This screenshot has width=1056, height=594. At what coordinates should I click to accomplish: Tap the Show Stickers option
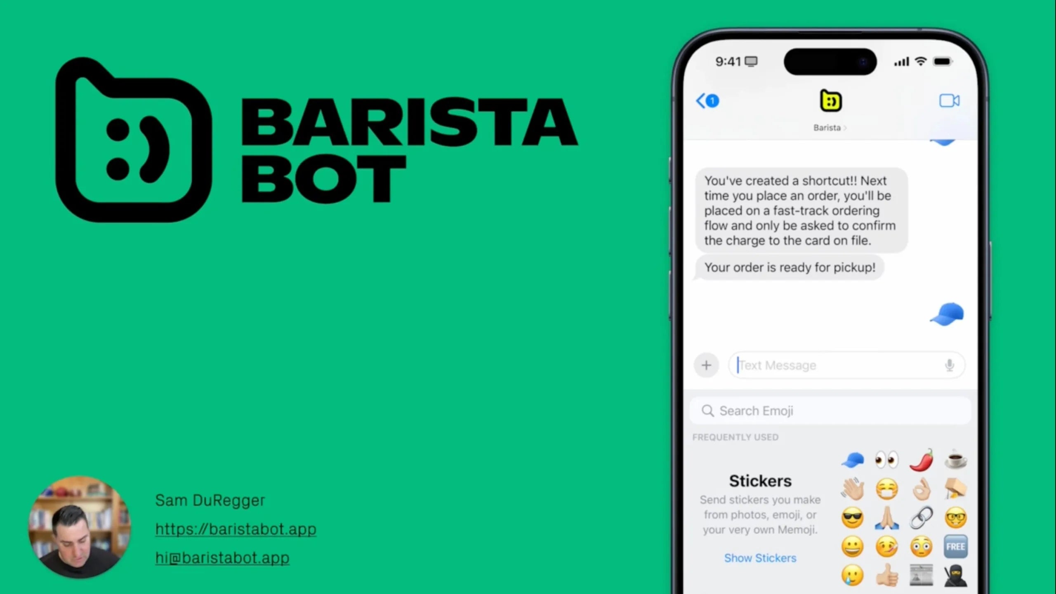761,557
